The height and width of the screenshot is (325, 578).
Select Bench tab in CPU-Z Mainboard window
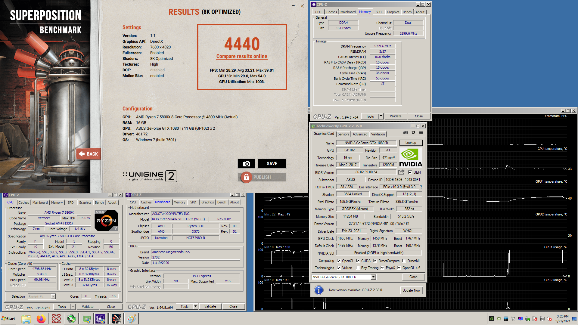tap(222, 202)
